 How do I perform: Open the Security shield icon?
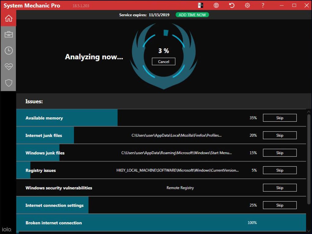point(8,83)
